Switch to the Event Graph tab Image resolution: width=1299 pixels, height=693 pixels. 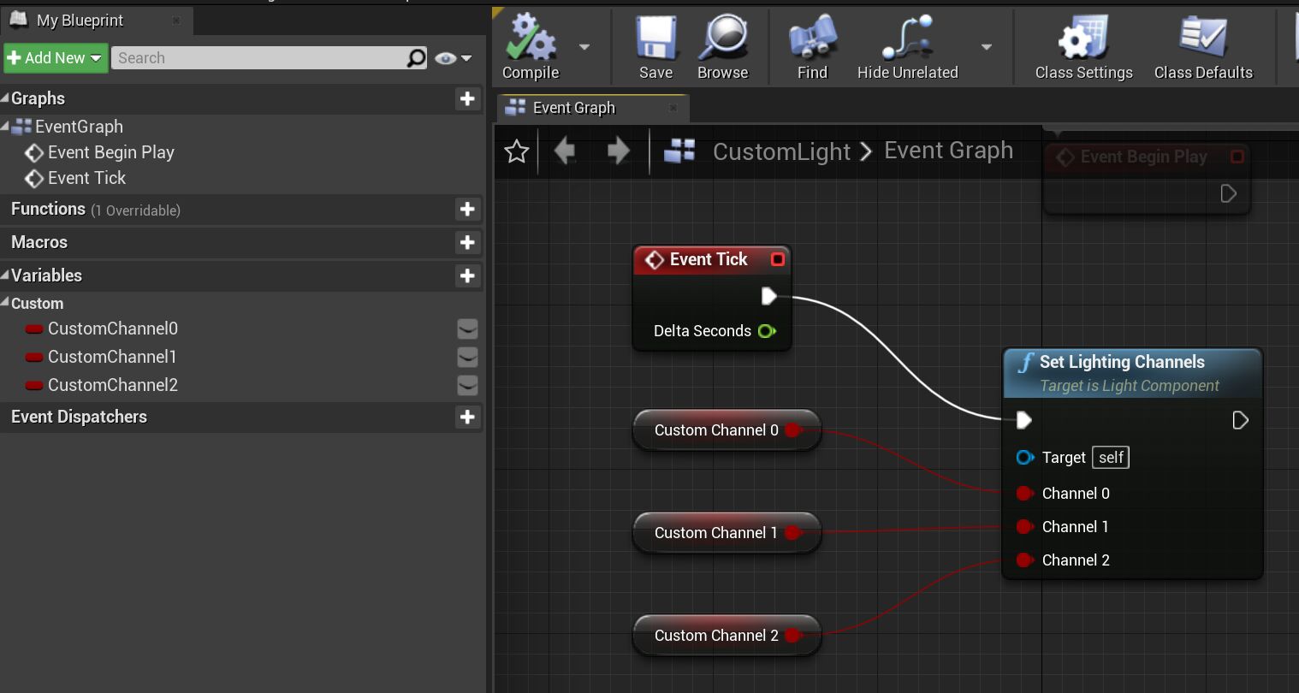click(573, 108)
